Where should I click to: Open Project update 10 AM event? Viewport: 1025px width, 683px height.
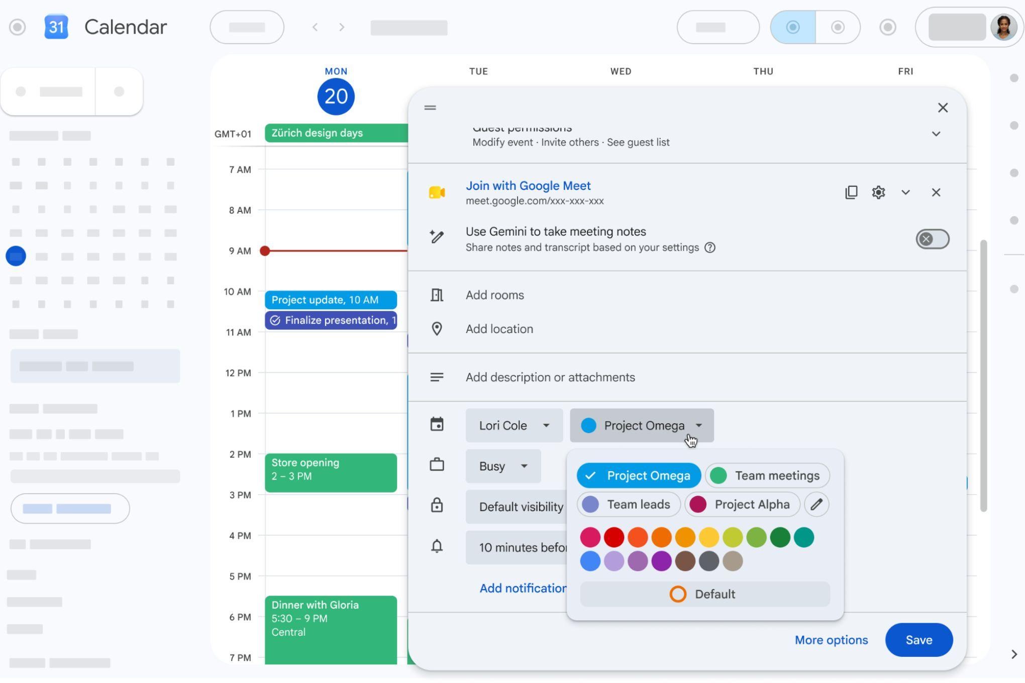[331, 300]
